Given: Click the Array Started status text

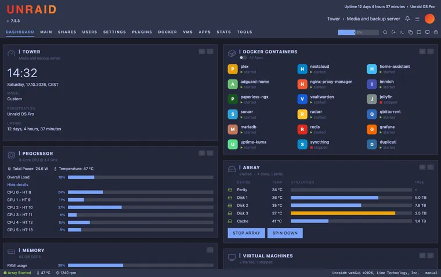Looking at the screenshot, I should 19,273.
